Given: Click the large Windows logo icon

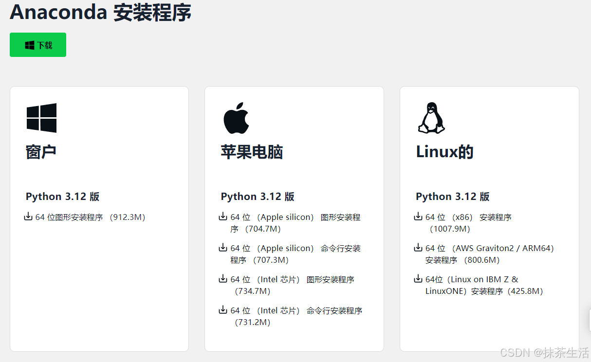Looking at the screenshot, I should [41, 118].
